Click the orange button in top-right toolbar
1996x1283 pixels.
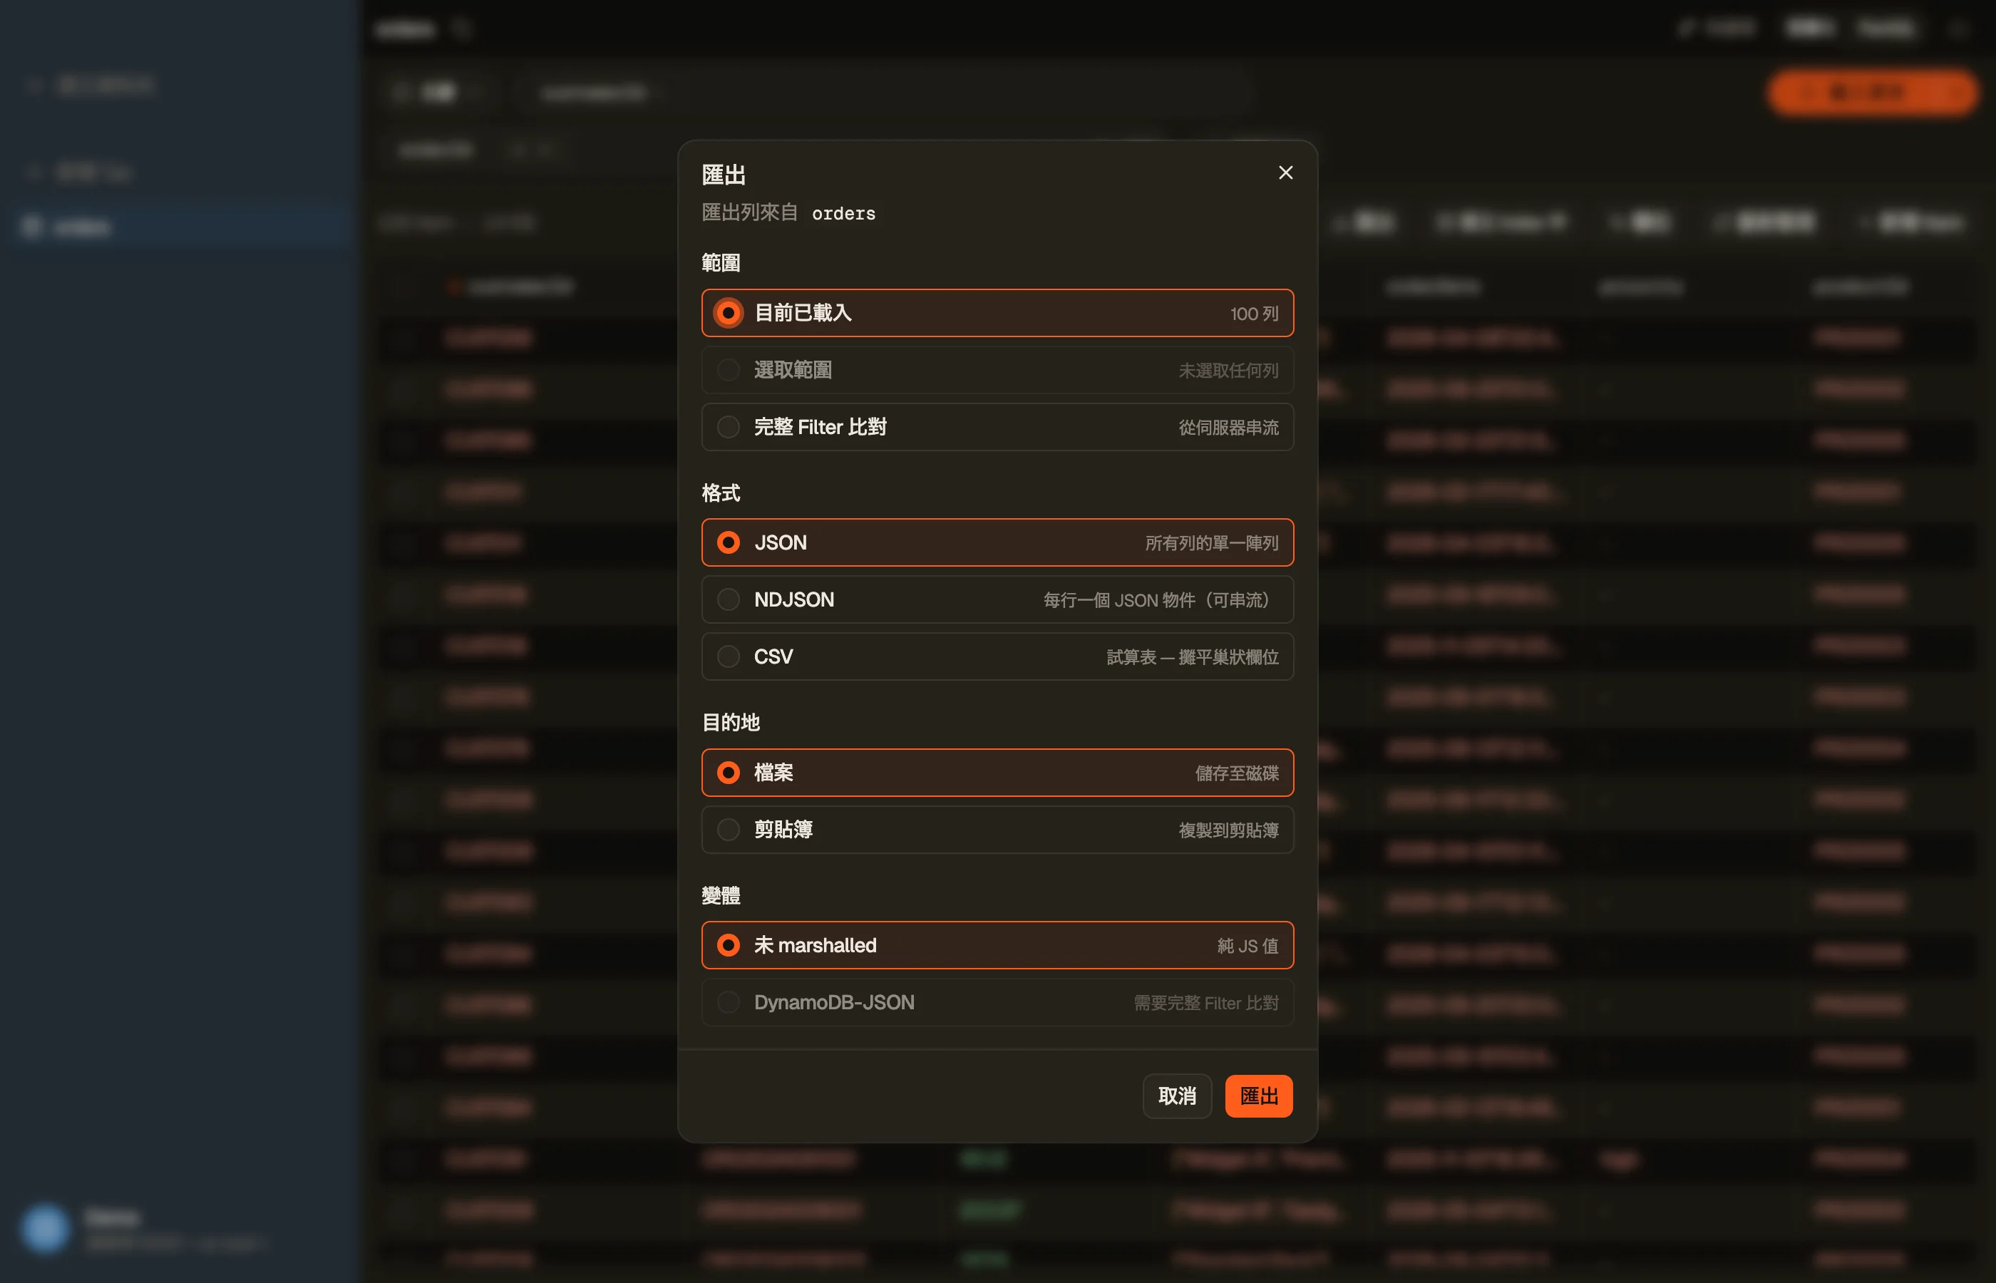point(1872,92)
